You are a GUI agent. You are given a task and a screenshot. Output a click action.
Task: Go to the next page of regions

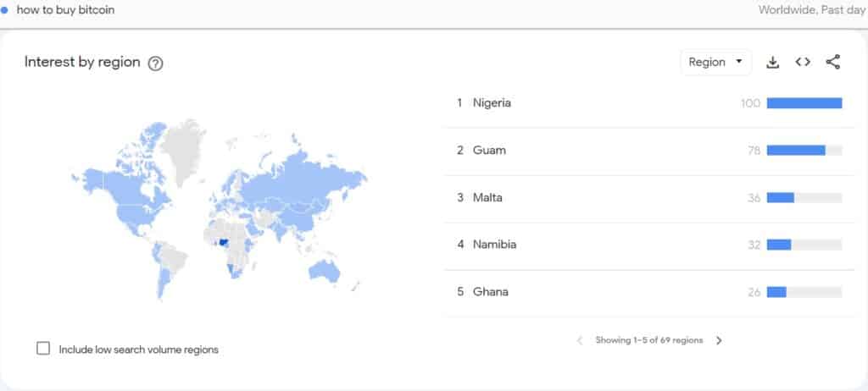tap(719, 341)
